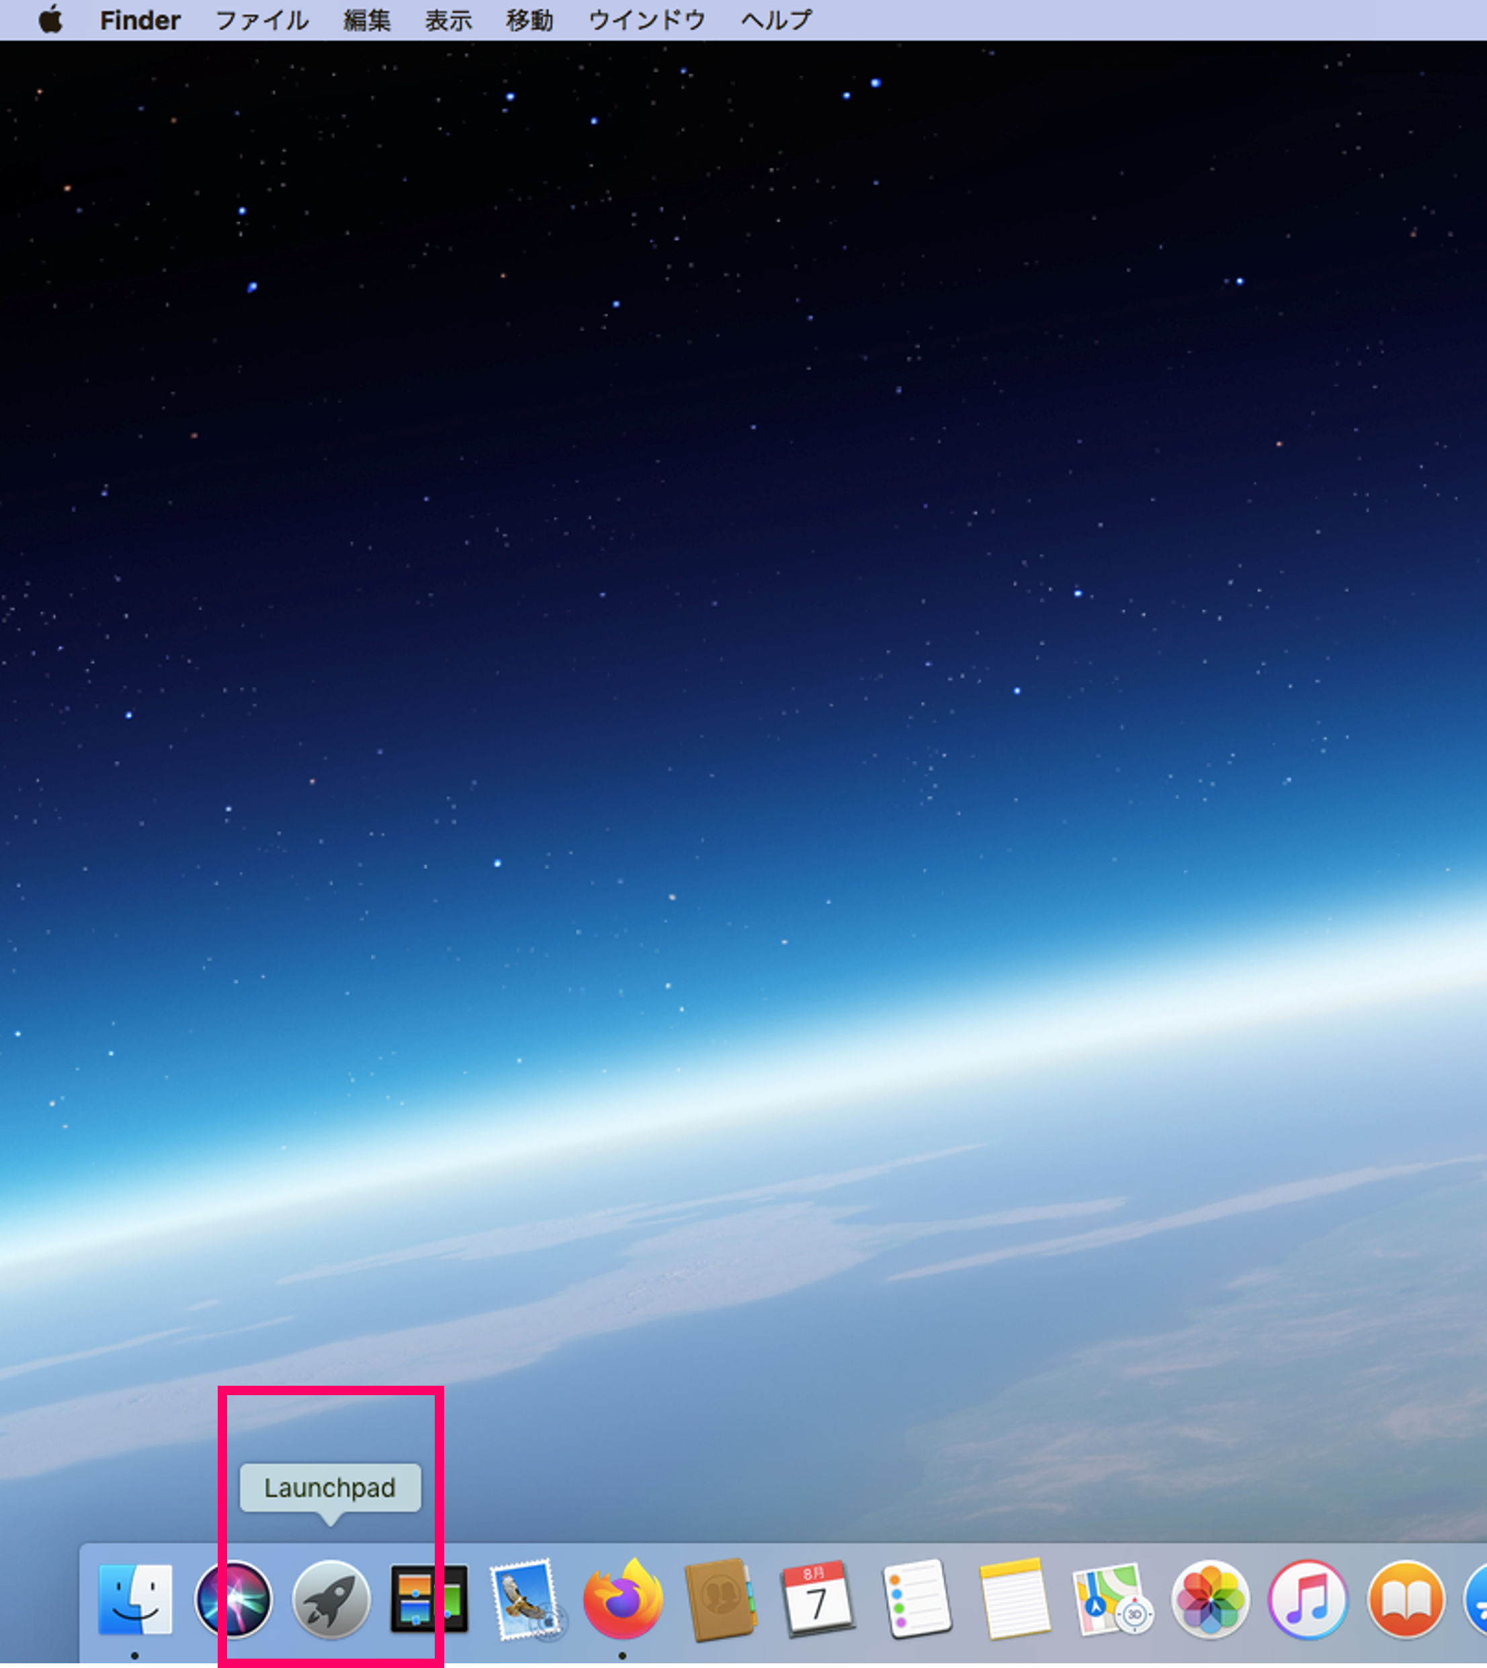Open the ヘルプ menu
Image resolution: width=1487 pixels, height=1668 pixels.
[x=776, y=19]
